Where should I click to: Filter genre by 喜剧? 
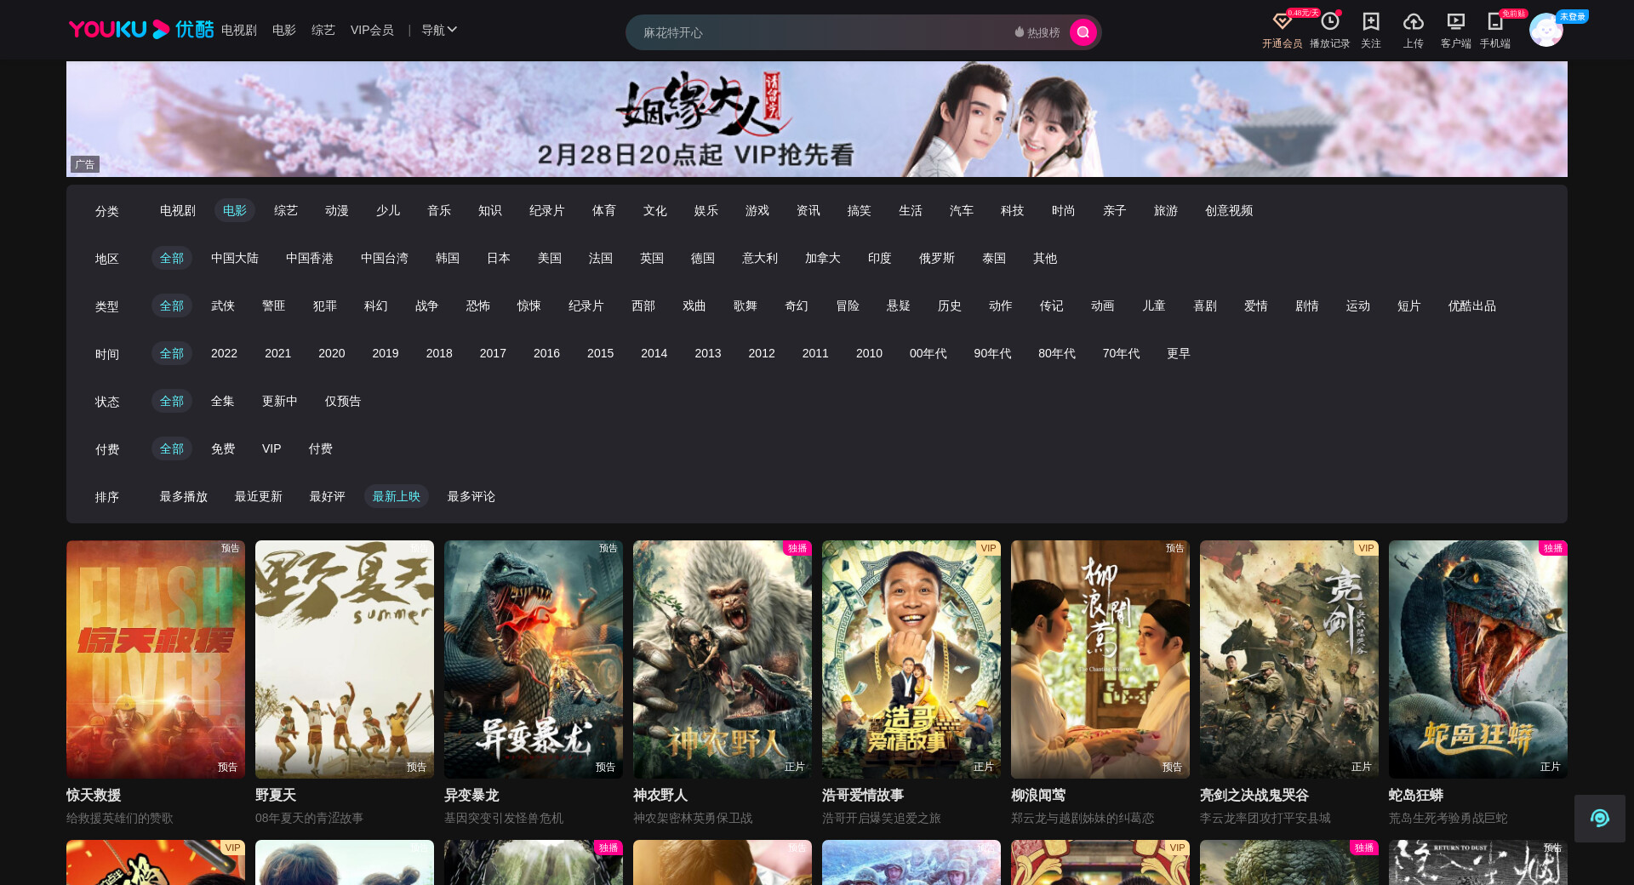(x=1204, y=305)
